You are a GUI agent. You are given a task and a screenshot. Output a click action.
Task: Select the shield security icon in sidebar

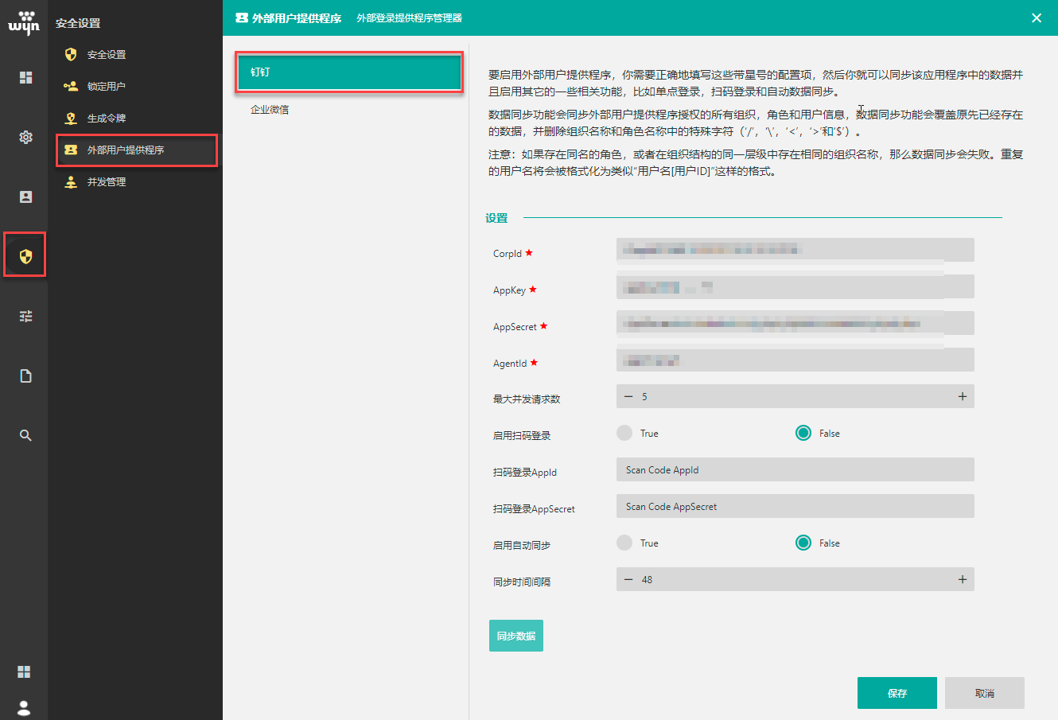click(25, 256)
